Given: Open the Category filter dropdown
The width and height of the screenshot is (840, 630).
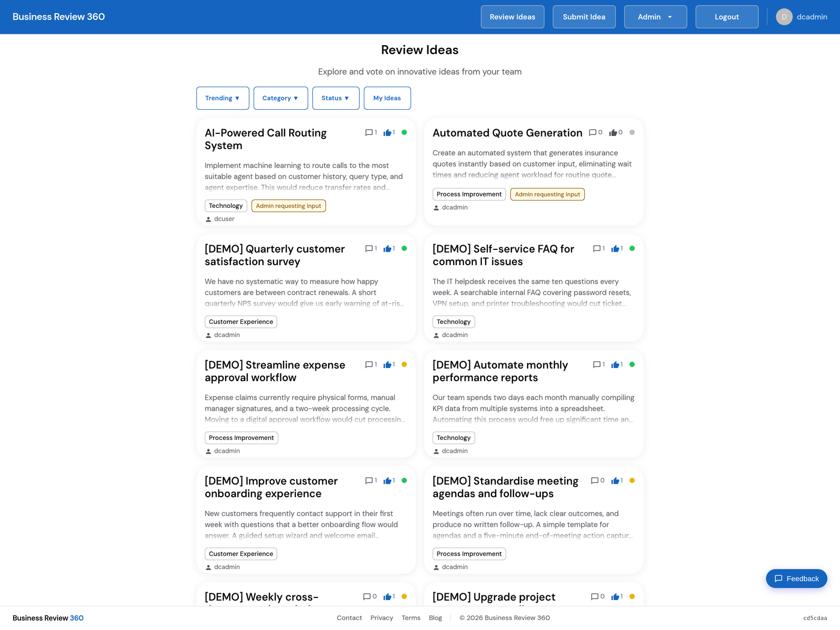Looking at the screenshot, I should [281, 98].
